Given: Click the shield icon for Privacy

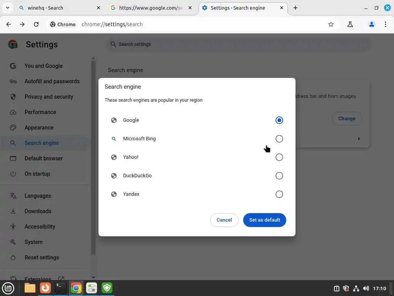Looking at the screenshot, I should [13, 97].
